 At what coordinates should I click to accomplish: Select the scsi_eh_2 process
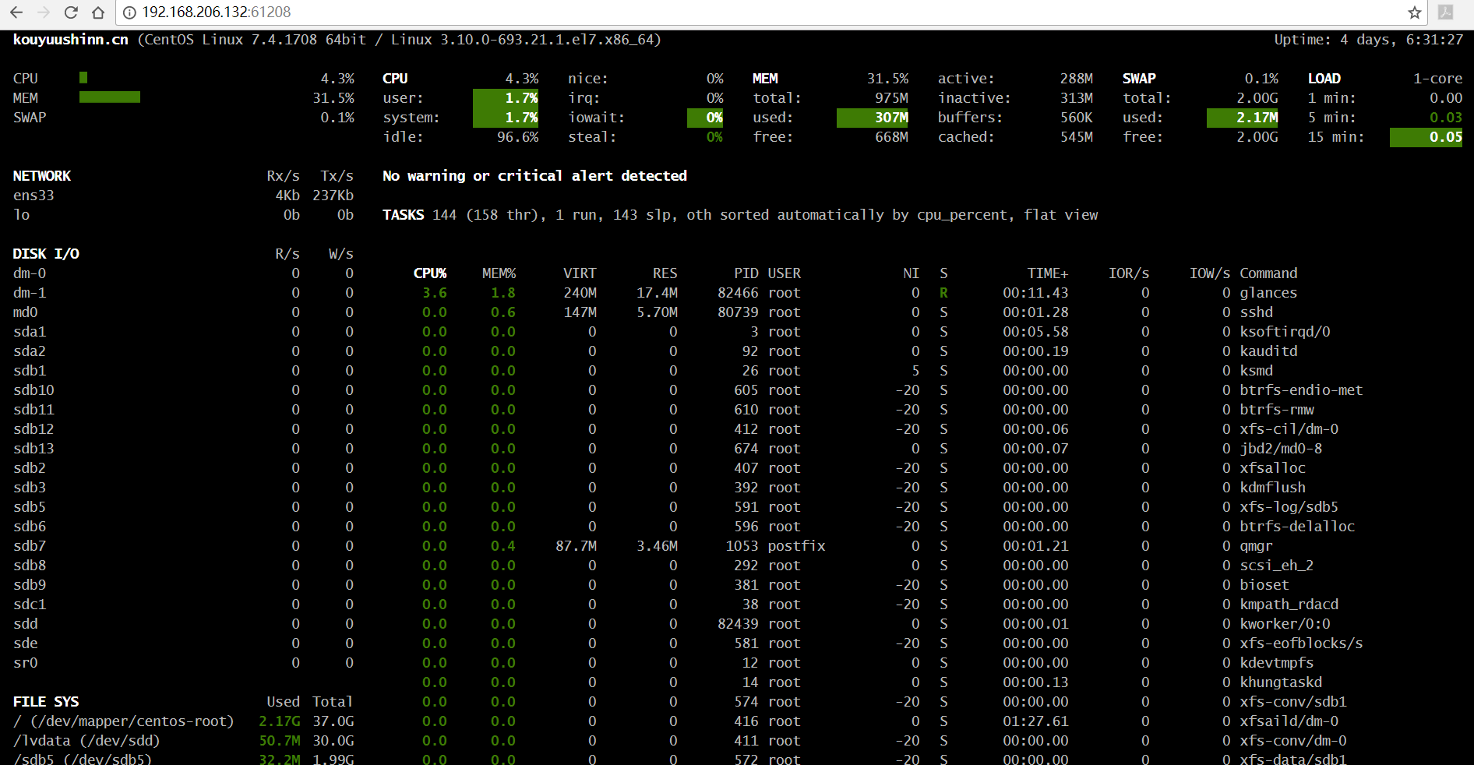point(923,566)
